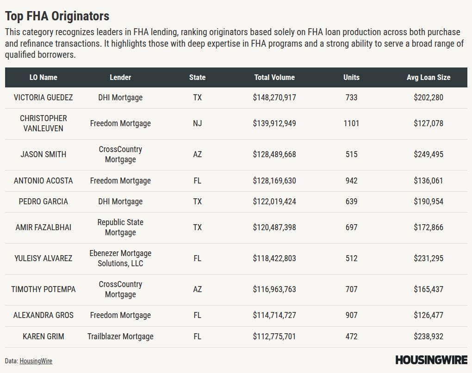Select CHRISTOPHER VANLEUVEN in the table
This screenshot has width=472, height=373.
pos(43,123)
